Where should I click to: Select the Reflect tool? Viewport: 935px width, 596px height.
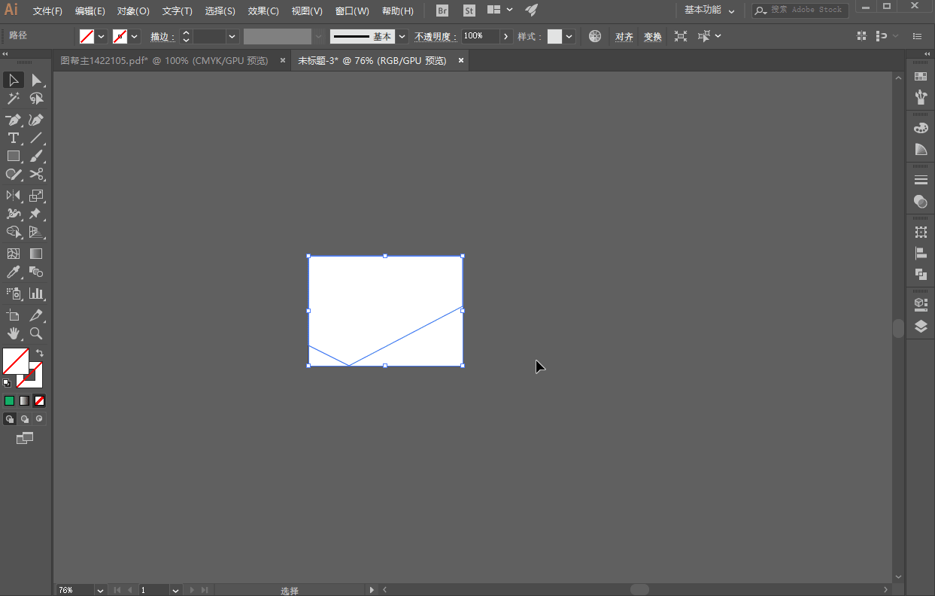point(14,196)
